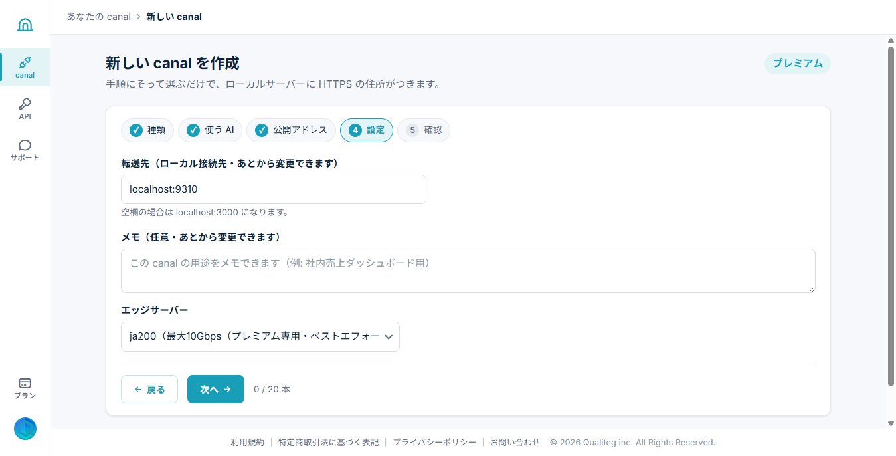The height and width of the screenshot is (456, 896).
Task: Click the 新しい canal を作成 heading
Action: pos(173,63)
